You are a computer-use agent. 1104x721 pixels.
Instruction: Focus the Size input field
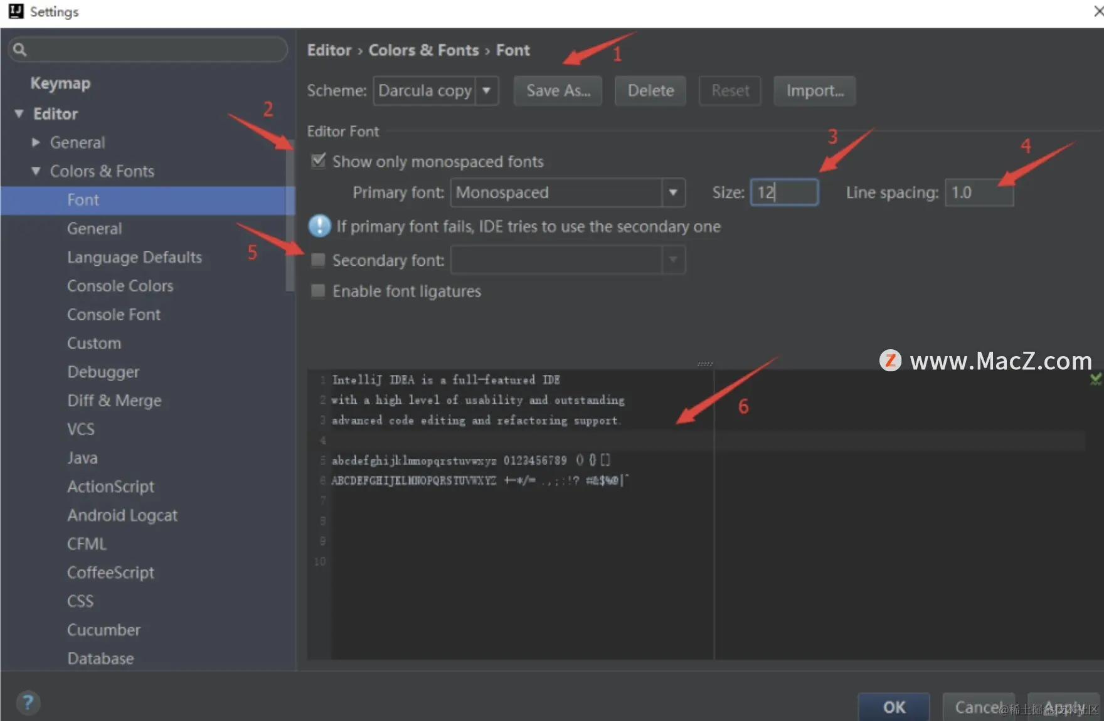[x=784, y=192]
